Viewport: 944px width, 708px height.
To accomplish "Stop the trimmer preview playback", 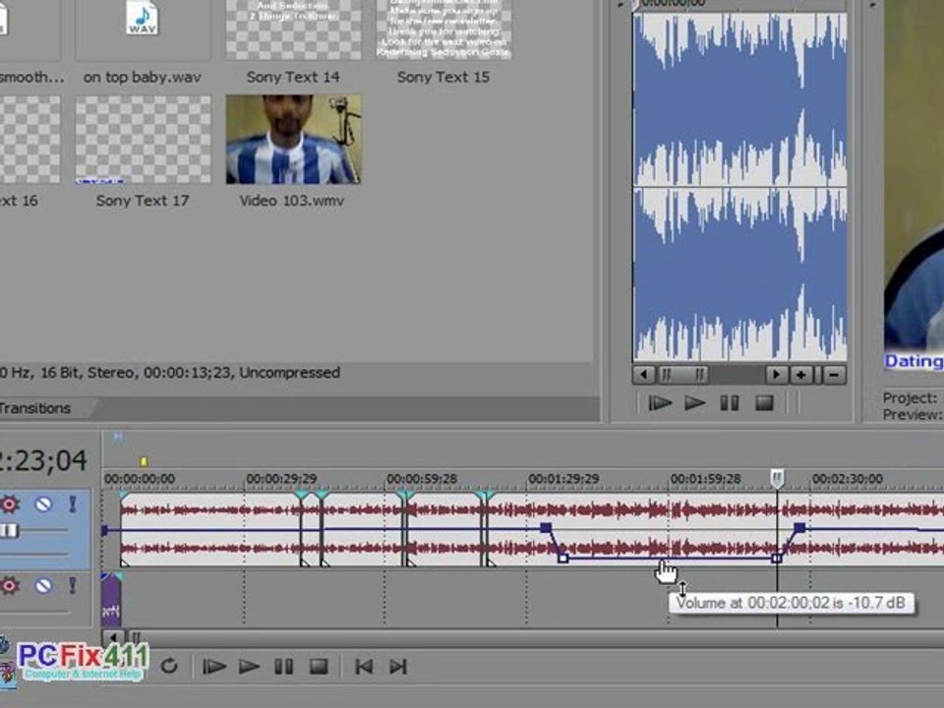I will [x=765, y=403].
